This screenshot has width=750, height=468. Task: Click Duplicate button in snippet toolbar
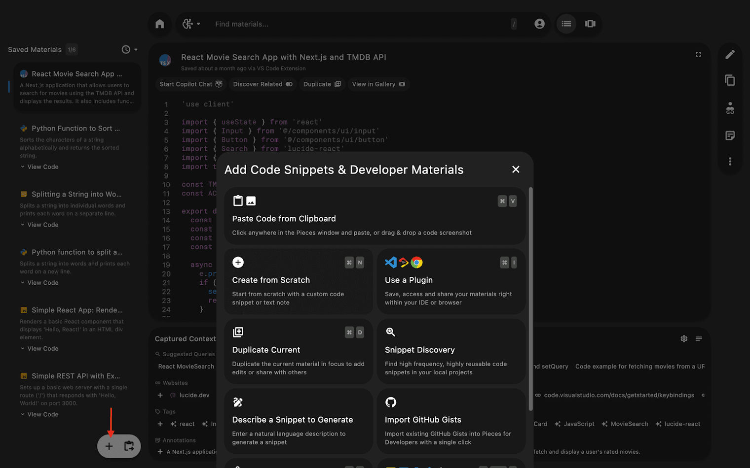pos(322,84)
